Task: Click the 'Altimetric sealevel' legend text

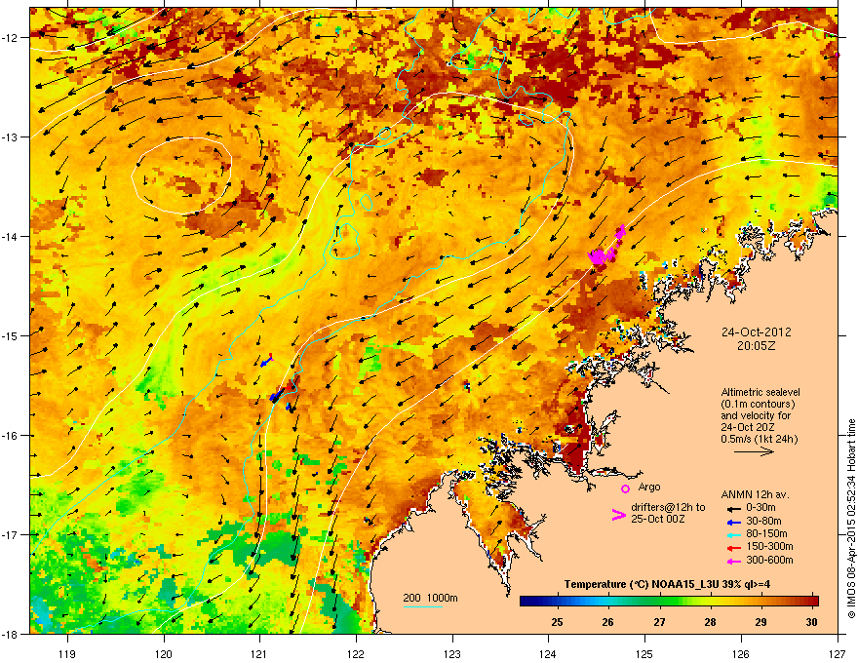Action: tap(760, 392)
